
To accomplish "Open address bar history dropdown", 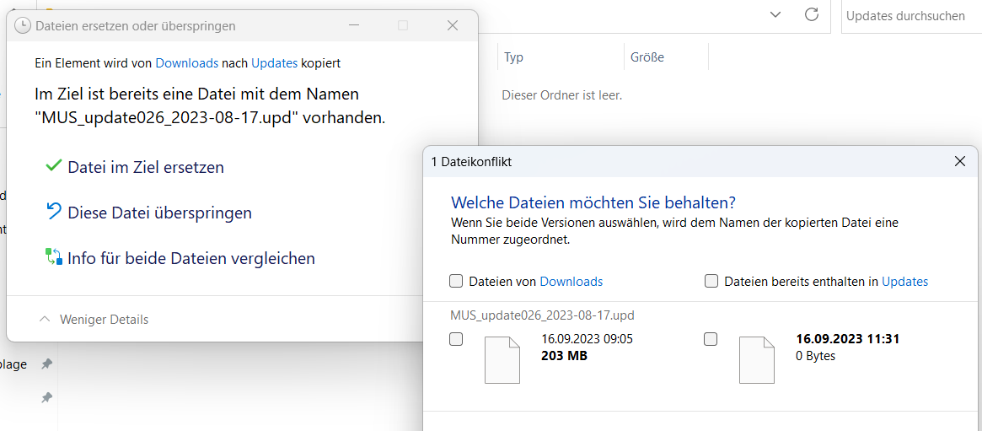I will (x=775, y=15).
